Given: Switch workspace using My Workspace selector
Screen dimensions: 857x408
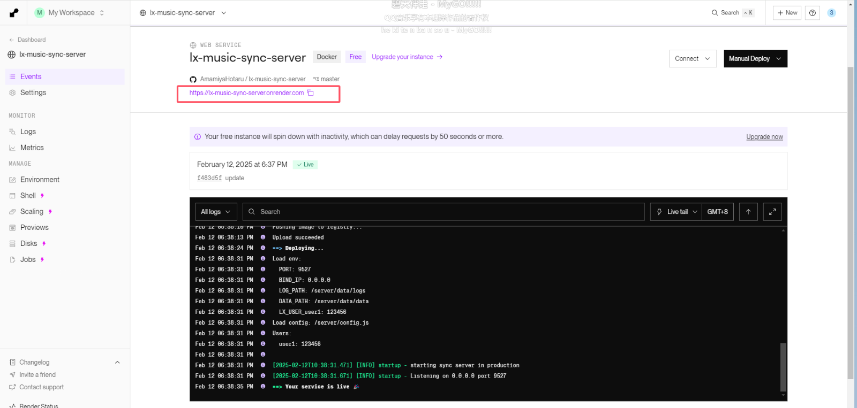Looking at the screenshot, I should (x=70, y=13).
